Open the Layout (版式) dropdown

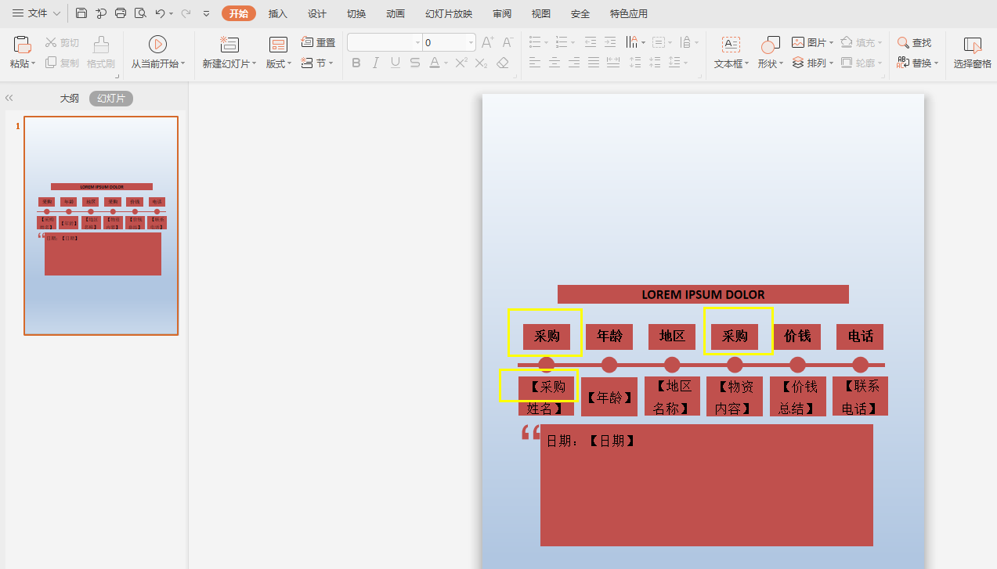(x=278, y=63)
